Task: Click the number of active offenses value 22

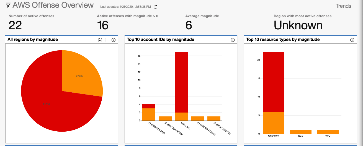Action: [x=15, y=25]
